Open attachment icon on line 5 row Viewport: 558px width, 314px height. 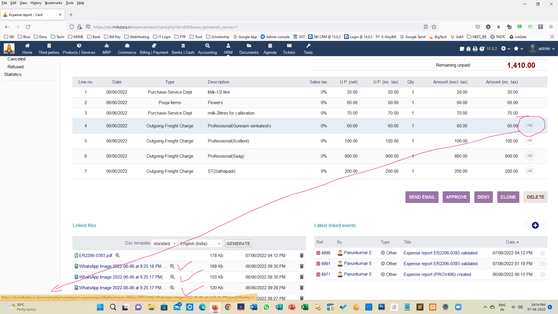click(530, 141)
